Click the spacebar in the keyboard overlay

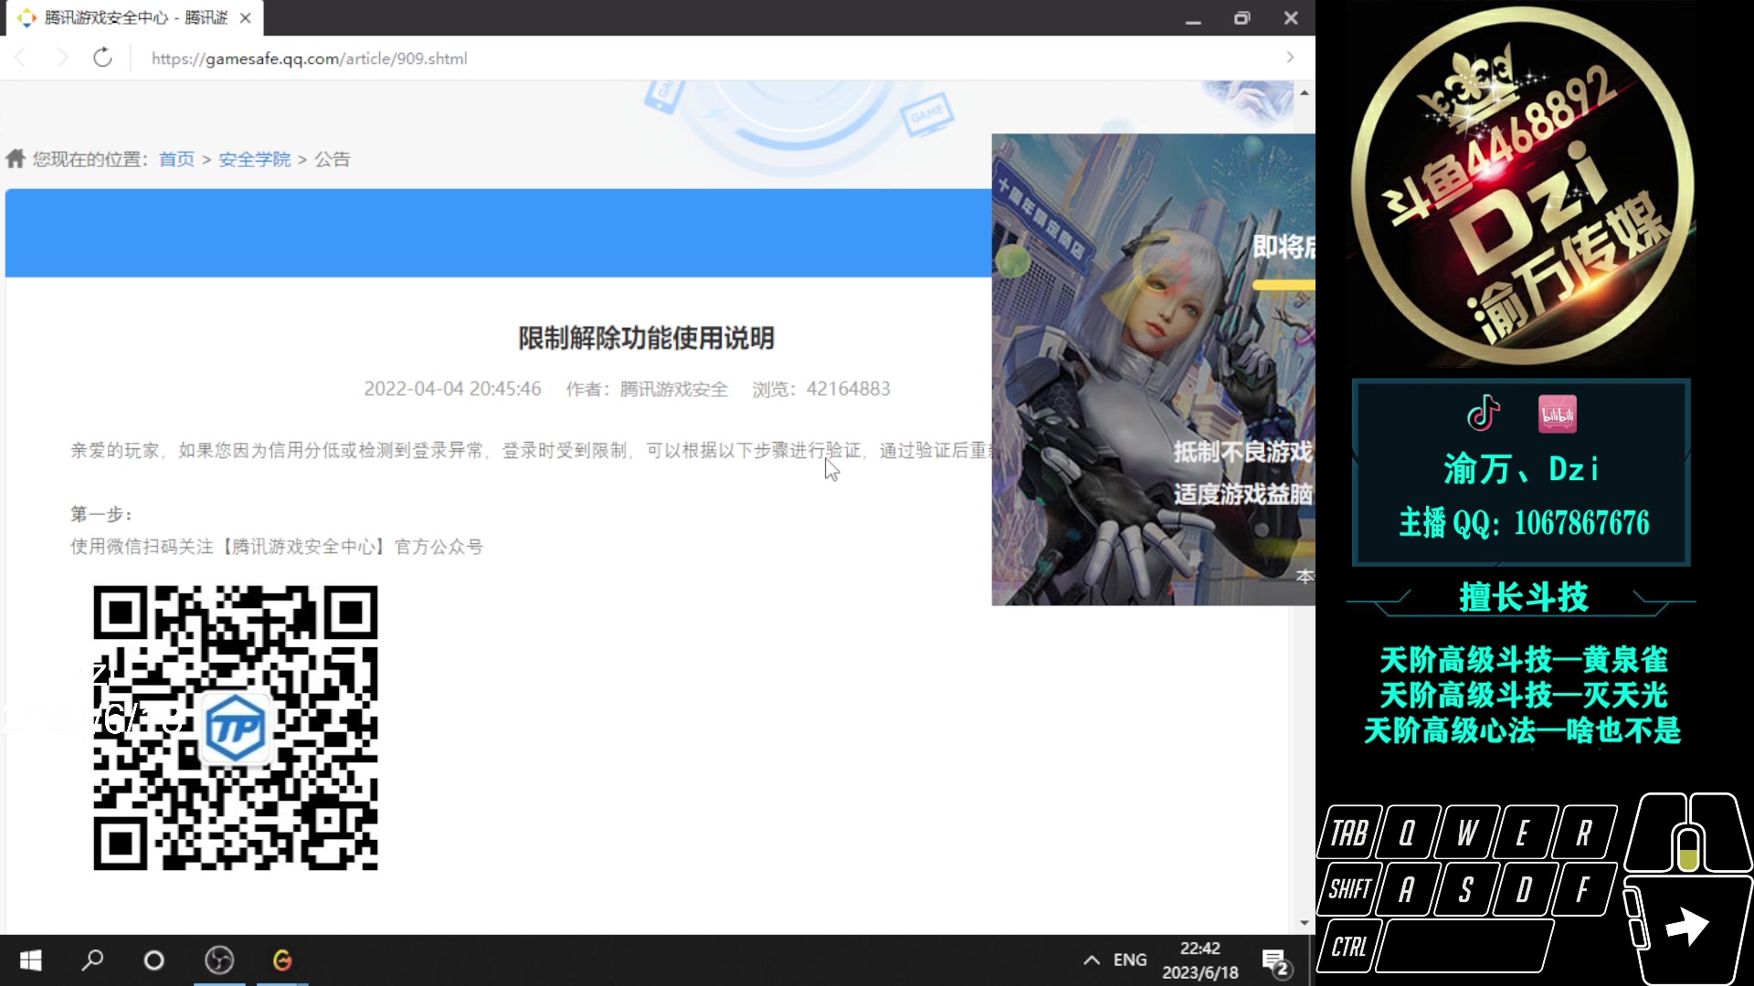[x=1464, y=947]
